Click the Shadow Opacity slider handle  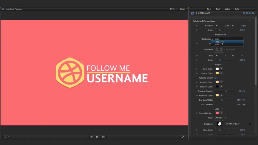pos(226,91)
